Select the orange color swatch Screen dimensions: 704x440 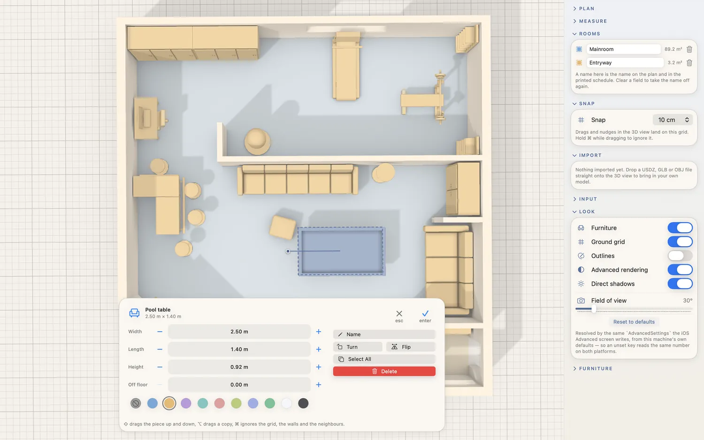coord(169,403)
